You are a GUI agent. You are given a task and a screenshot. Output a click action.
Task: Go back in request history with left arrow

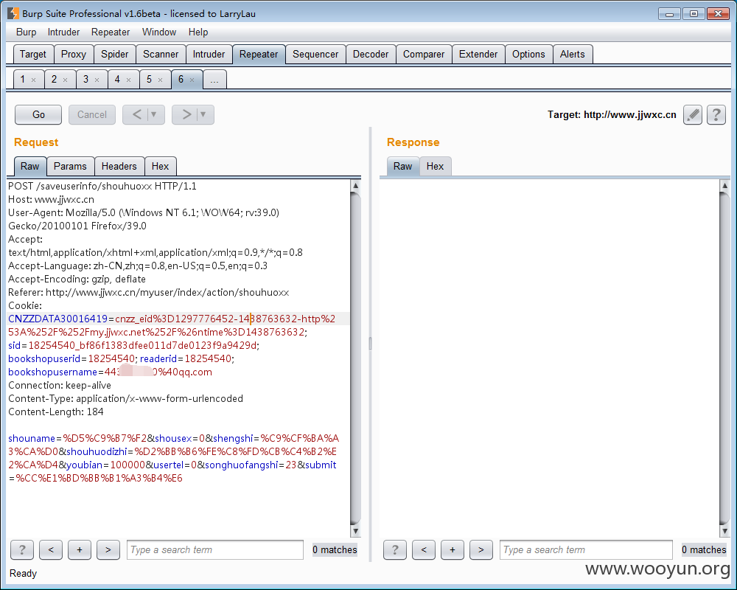click(137, 114)
